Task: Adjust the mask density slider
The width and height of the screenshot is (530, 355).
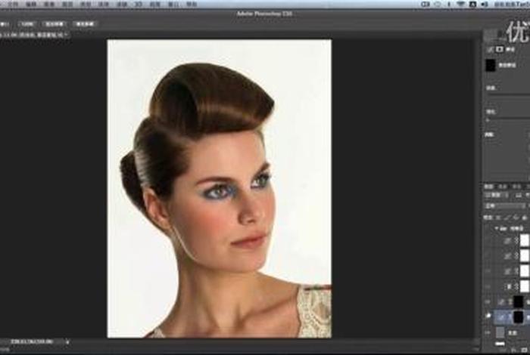Action: [508, 95]
